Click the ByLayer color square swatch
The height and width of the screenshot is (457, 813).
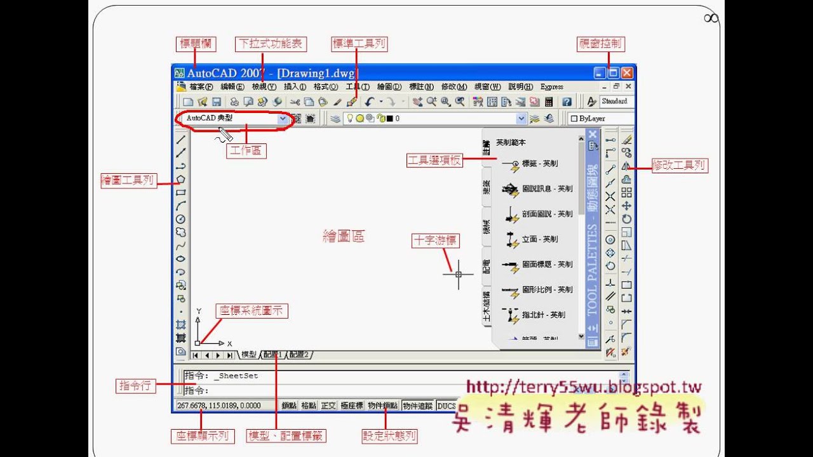coord(574,119)
